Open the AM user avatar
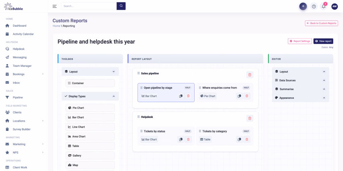This screenshot has width=343, height=171. (335, 7)
